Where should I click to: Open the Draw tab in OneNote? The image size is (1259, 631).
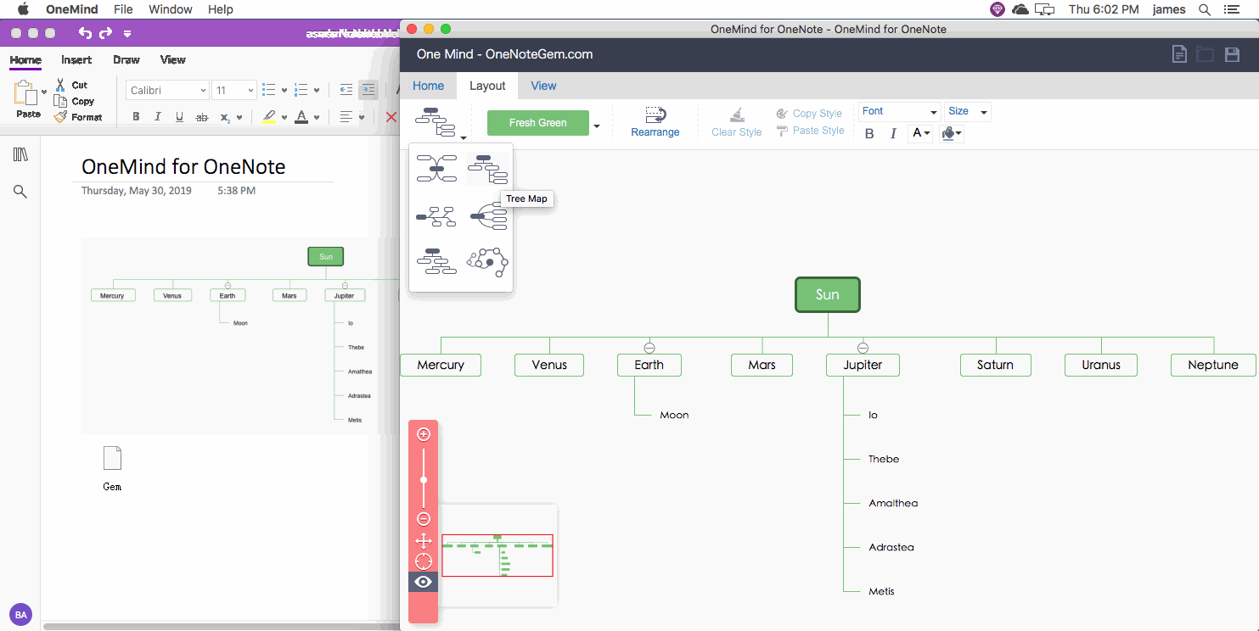(126, 59)
